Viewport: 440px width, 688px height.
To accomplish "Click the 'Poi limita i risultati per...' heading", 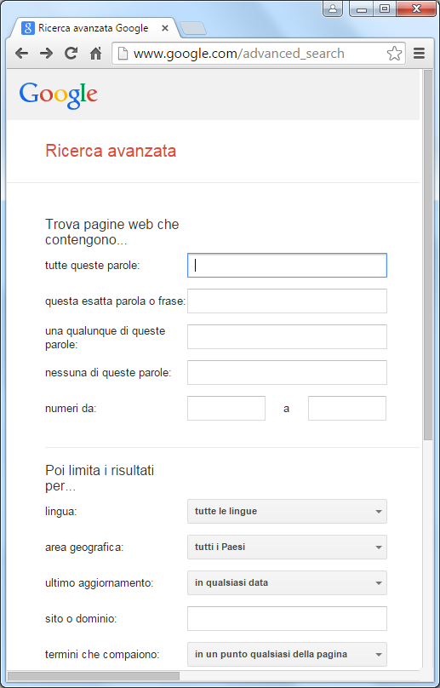I will (100, 479).
